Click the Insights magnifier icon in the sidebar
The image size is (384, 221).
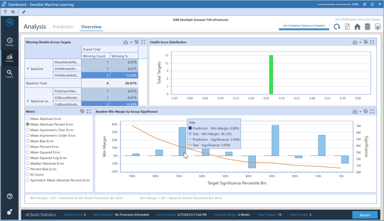coord(9,73)
